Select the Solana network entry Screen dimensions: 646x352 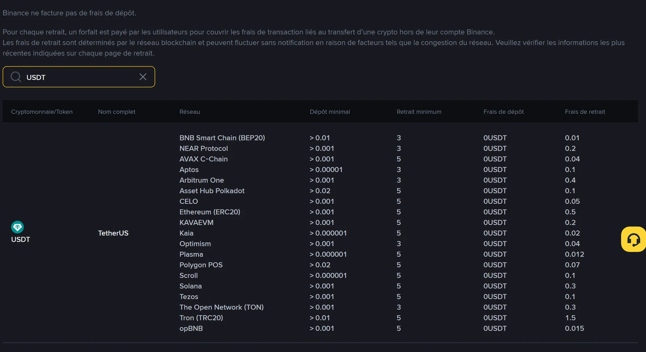(x=191, y=286)
